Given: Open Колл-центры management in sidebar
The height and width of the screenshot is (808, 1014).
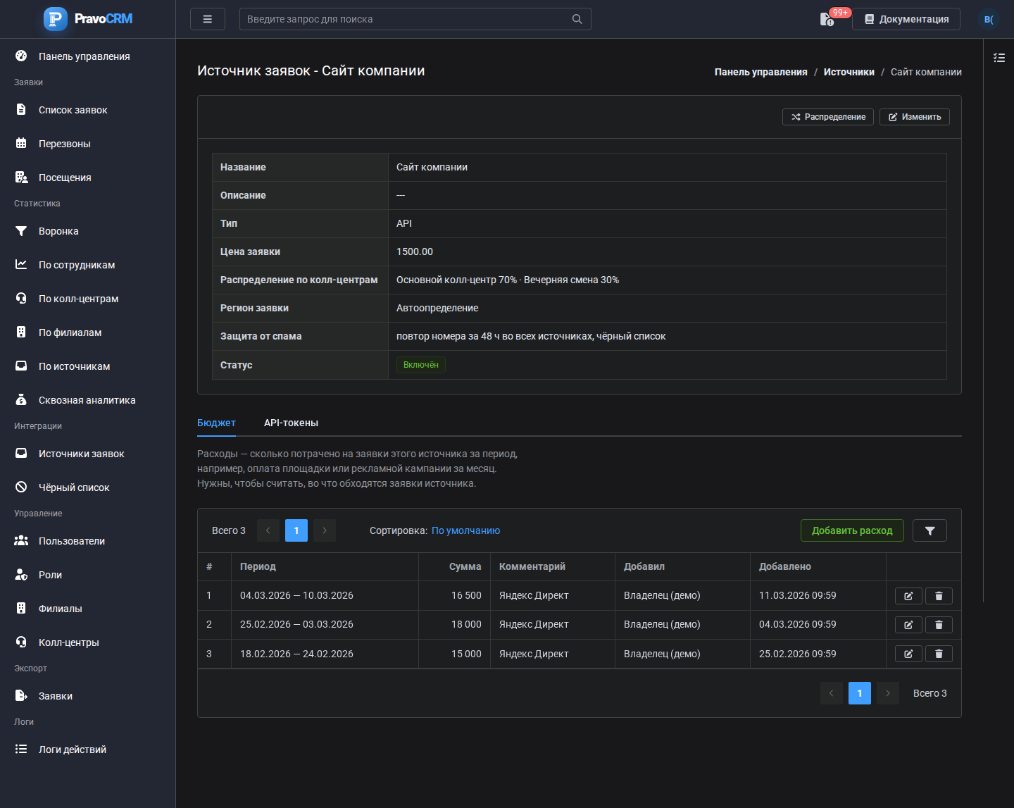Looking at the screenshot, I should point(87,642).
